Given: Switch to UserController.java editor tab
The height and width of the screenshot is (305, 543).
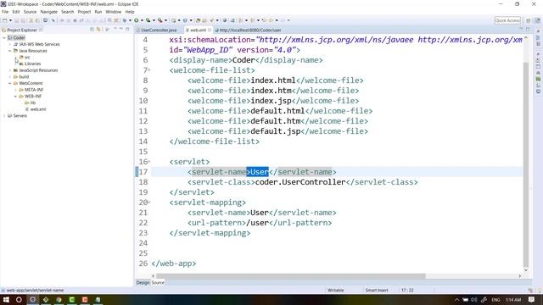Looking at the screenshot, I should coord(159,30).
